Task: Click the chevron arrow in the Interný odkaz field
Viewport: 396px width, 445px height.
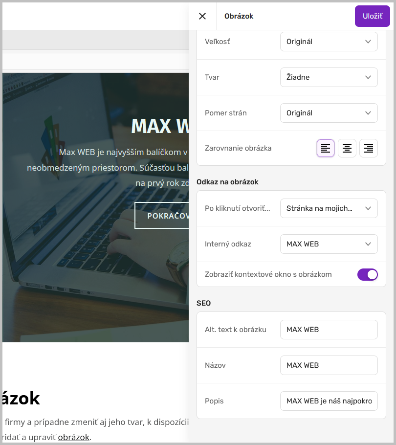Action: [368, 244]
